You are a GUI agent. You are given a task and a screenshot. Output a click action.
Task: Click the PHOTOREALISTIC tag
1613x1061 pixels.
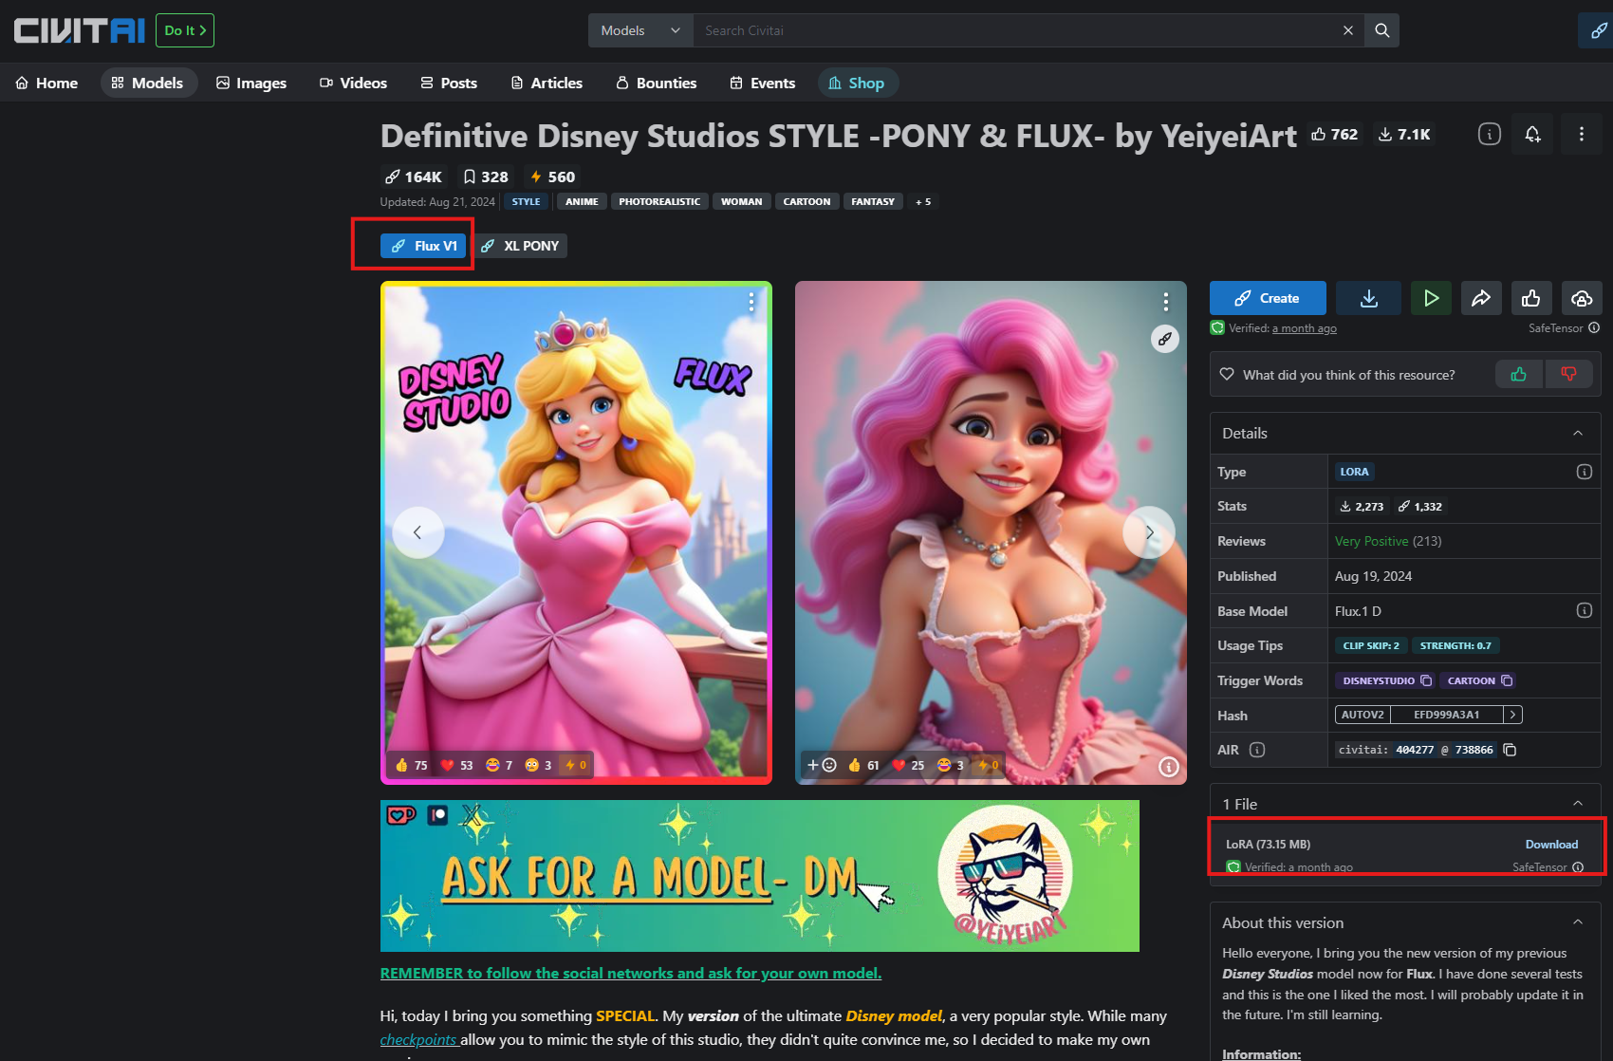[659, 201]
